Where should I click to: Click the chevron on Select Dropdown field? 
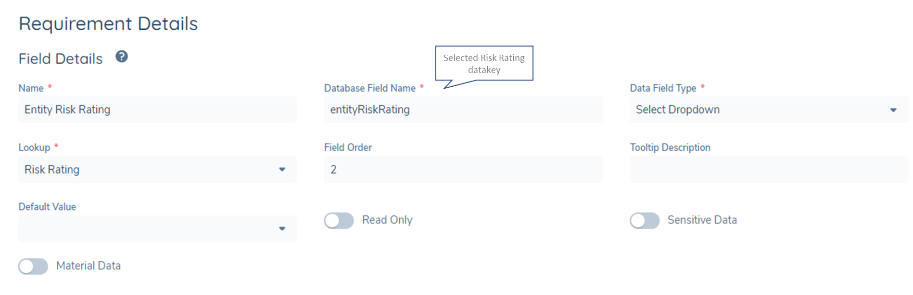coord(893,109)
